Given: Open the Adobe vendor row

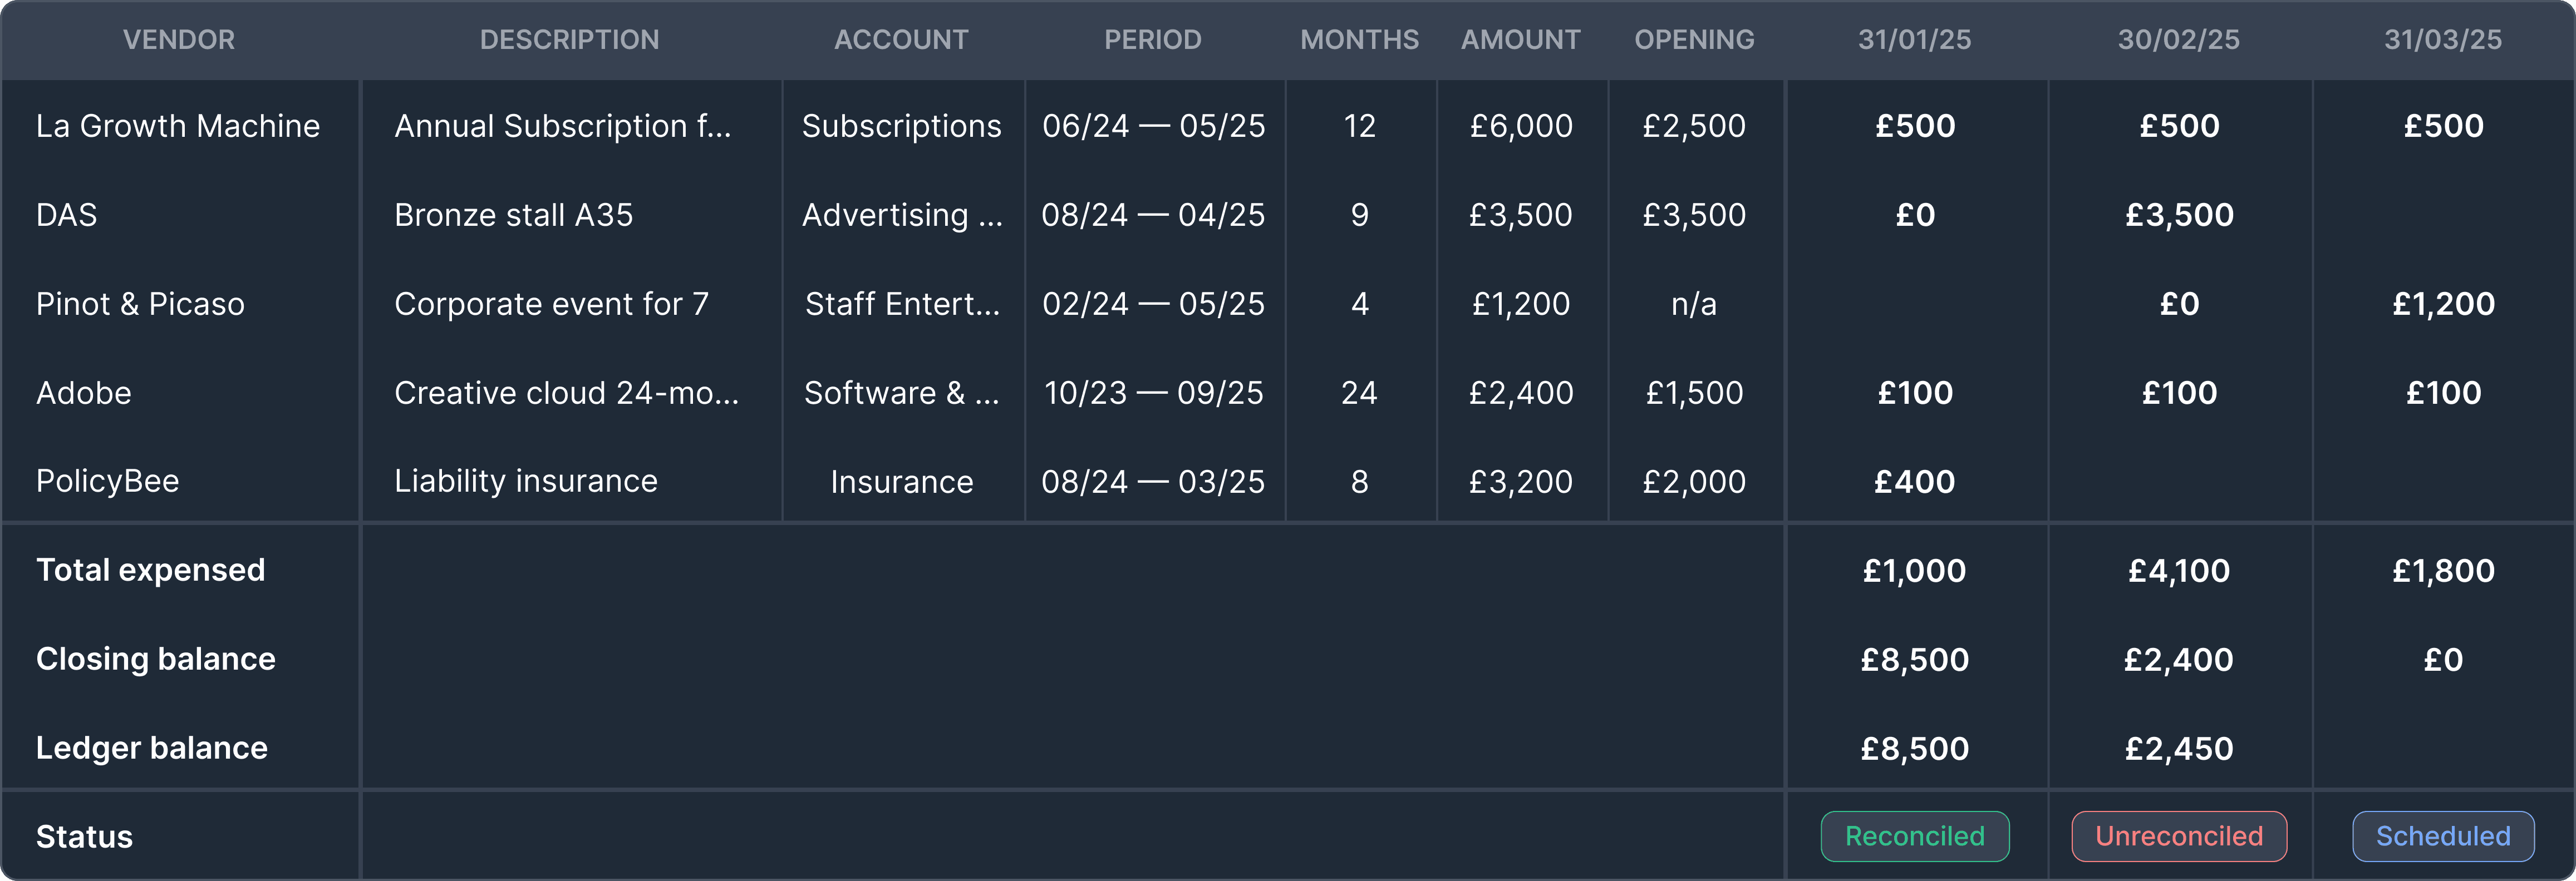Looking at the screenshot, I should click(84, 393).
